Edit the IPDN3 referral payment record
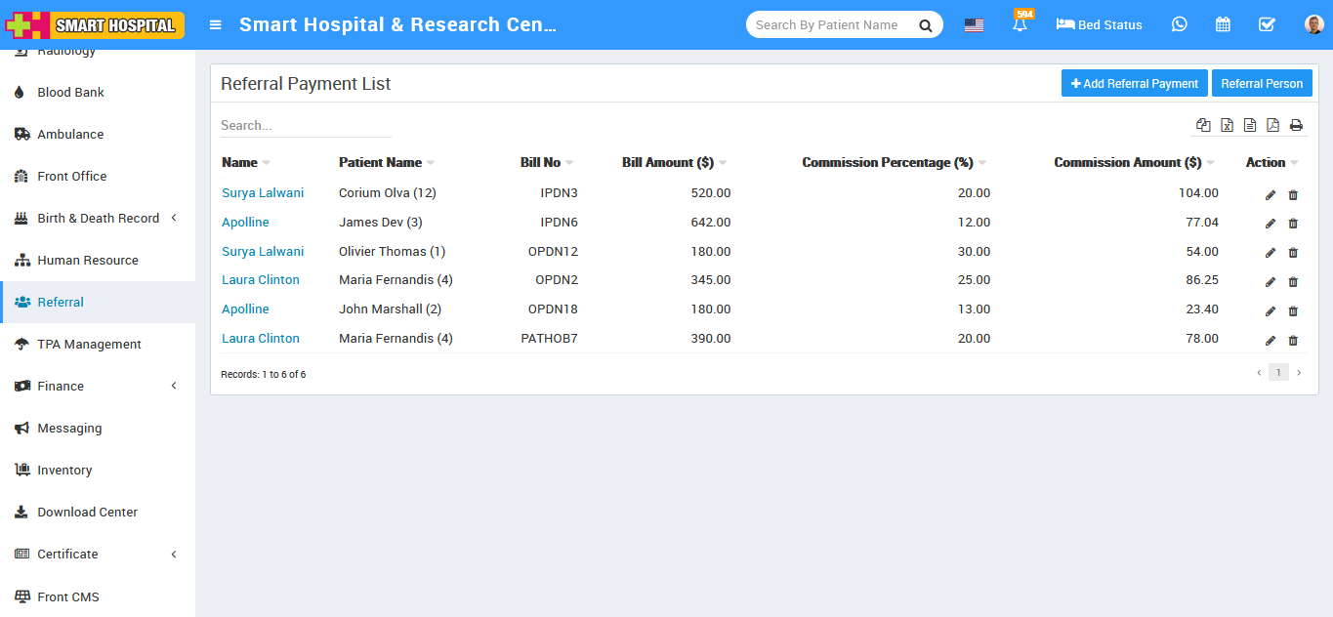Screen dimensions: 1333x617 1270,194
